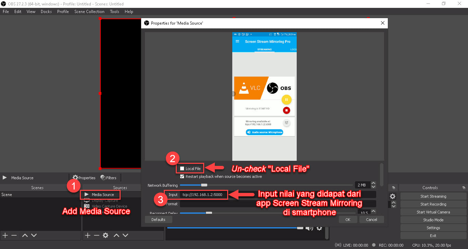Click the Scenes dock header
This screenshot has width=468, height=249.
click(x=37, y=188)
